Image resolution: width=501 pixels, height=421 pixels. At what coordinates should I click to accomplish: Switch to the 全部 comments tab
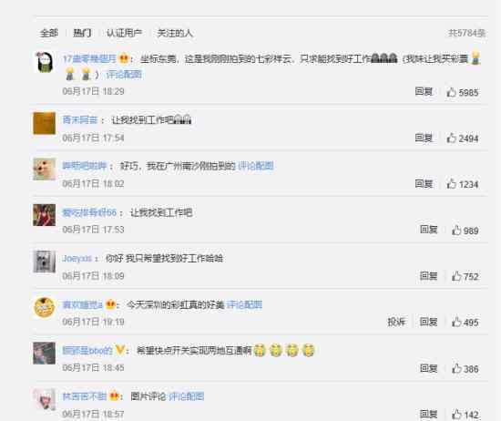coord(49,33)
